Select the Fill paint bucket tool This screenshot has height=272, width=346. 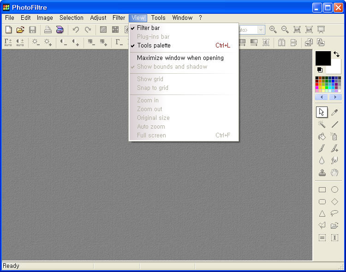322,136
